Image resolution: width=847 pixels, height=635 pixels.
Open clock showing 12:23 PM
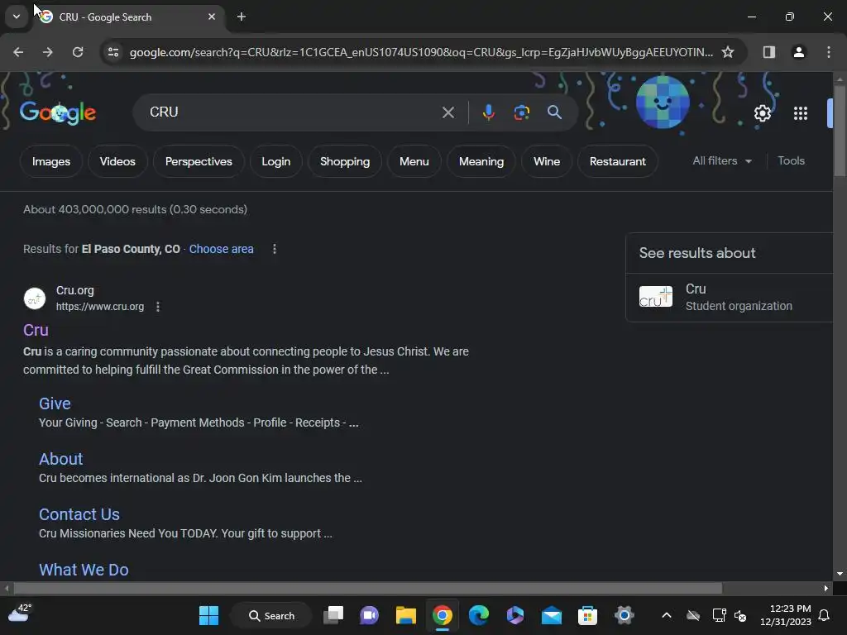click(x=786, y=615)
